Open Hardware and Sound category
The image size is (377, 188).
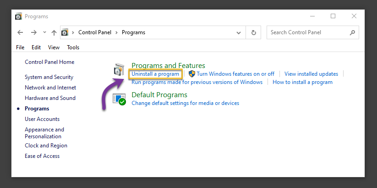coord(50,98)
